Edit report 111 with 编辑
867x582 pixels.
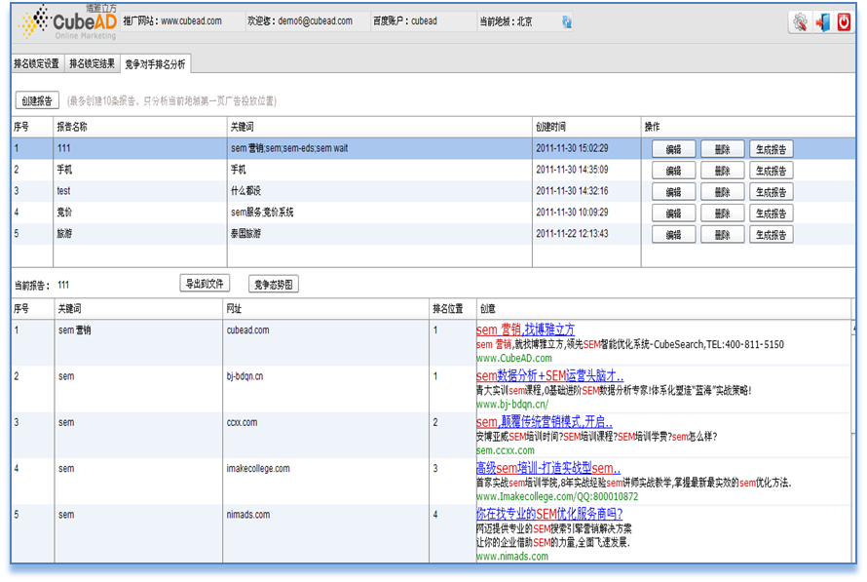(x=673, y=149)
